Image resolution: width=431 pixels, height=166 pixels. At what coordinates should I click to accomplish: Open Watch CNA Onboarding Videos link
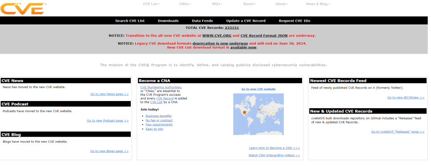click(274, 155)
